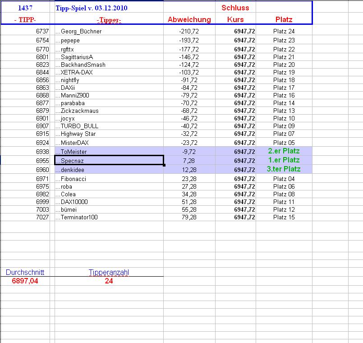Select the DAX10000 cell
Image resolution: width=363 pixels, height=343 pixels.
(109, 202)
